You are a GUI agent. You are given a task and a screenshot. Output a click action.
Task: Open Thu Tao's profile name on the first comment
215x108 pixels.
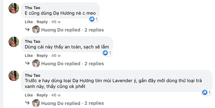32,7
